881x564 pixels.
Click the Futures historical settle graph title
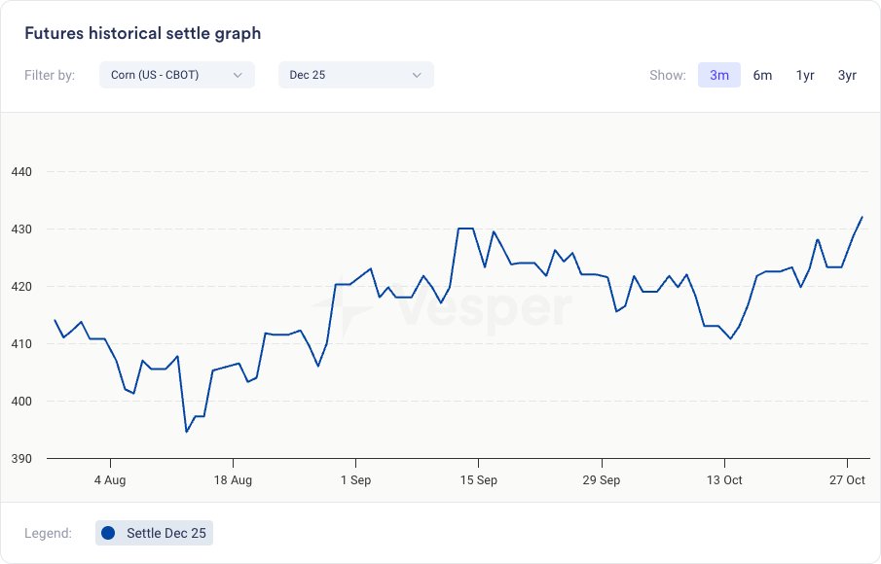click(x=142, y=33)
